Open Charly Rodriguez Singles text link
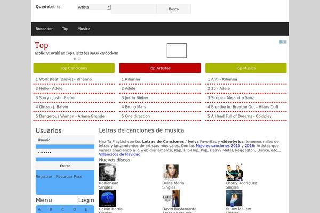The image size is (320, 213). point(241,185)
